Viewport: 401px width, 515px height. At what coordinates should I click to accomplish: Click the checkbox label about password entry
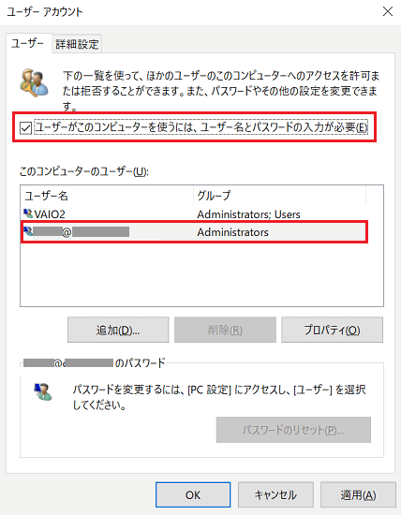(201, 127)
